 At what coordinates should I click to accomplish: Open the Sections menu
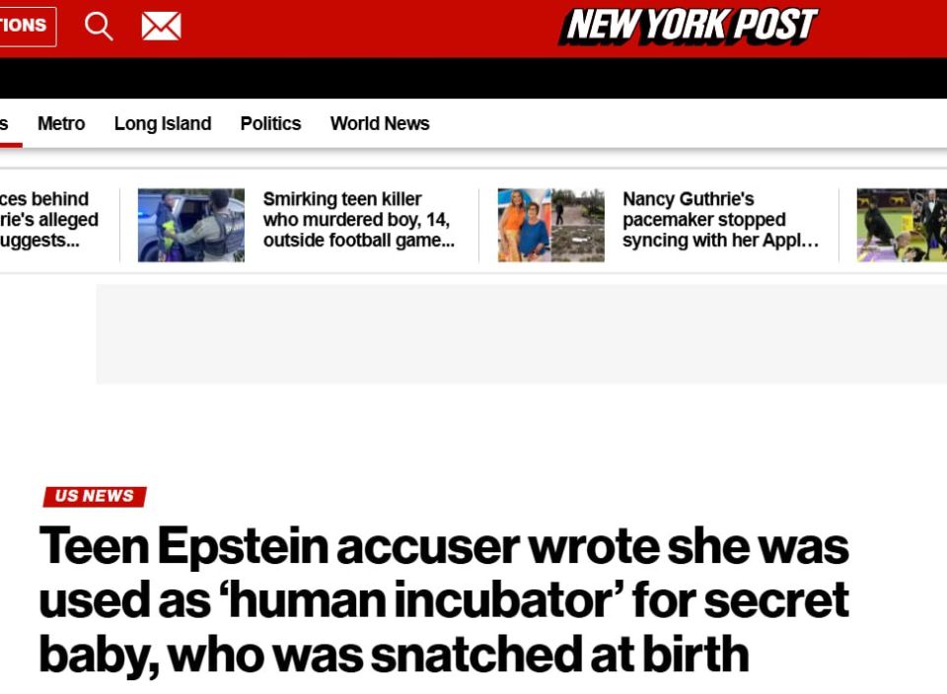pyautogui.click(x=25, y=27)
